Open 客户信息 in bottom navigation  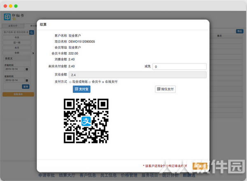pos(88,175)
